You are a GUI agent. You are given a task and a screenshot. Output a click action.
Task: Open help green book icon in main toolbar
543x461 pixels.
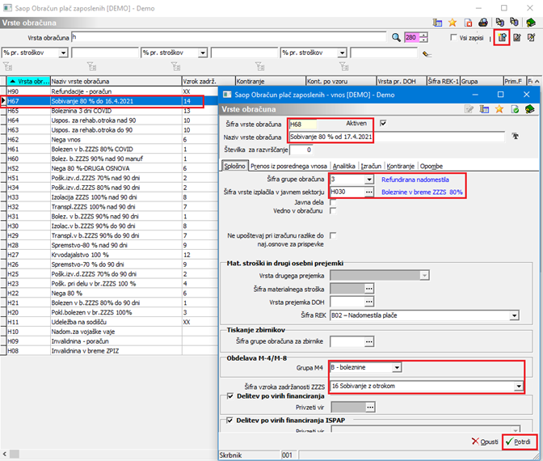coord(531,23)
